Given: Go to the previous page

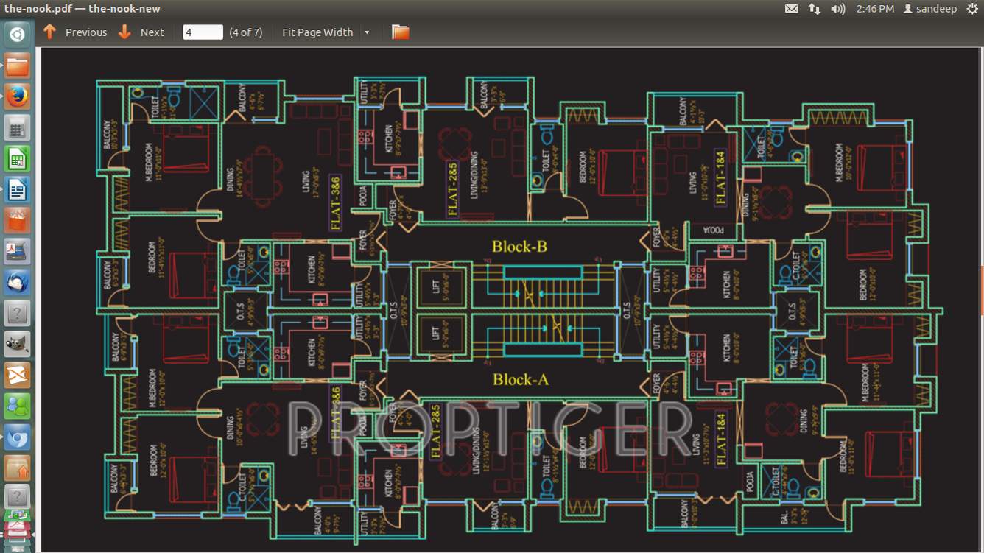Looking at the screenshot, I should (75, 32).
